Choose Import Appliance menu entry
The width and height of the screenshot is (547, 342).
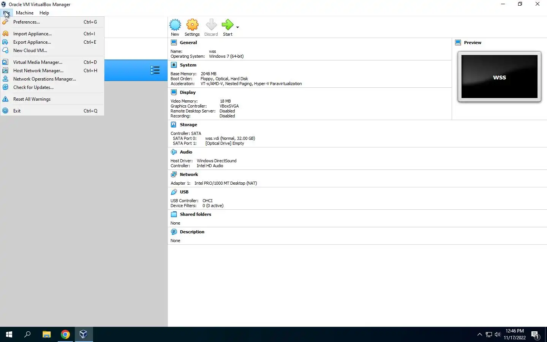tap(52, 34)
